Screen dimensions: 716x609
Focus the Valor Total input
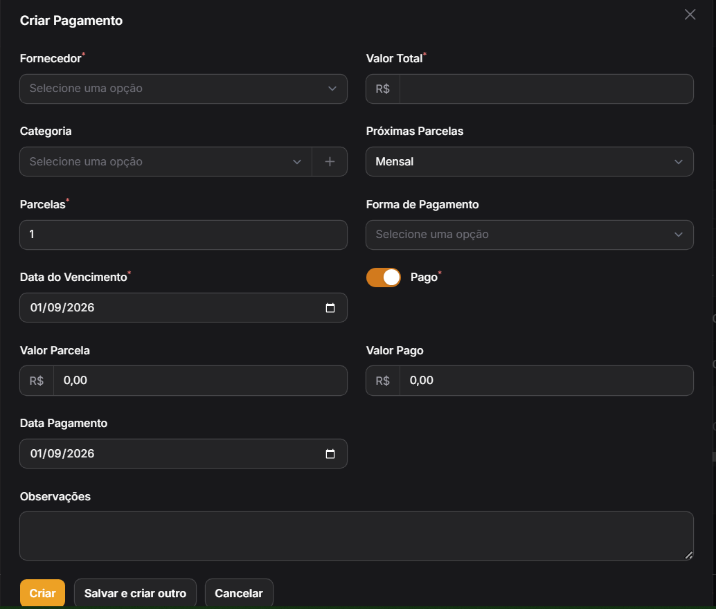(546, 89)
